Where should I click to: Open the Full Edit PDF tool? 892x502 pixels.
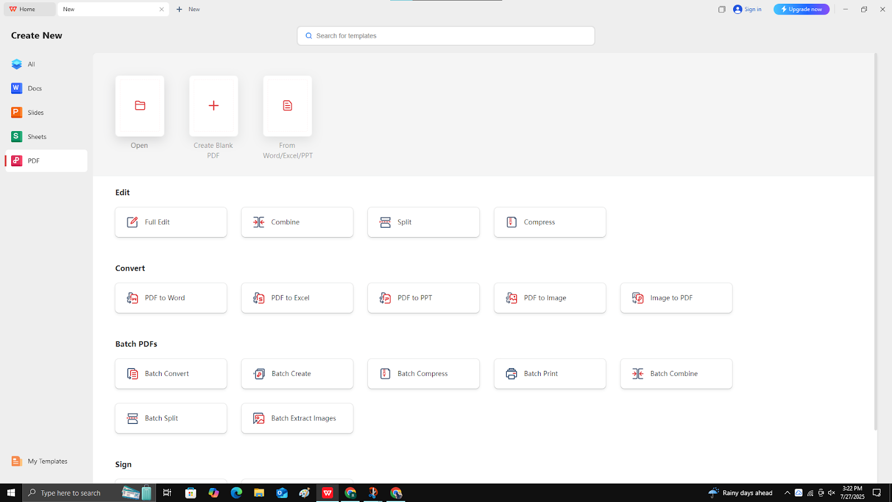point(171,222)
